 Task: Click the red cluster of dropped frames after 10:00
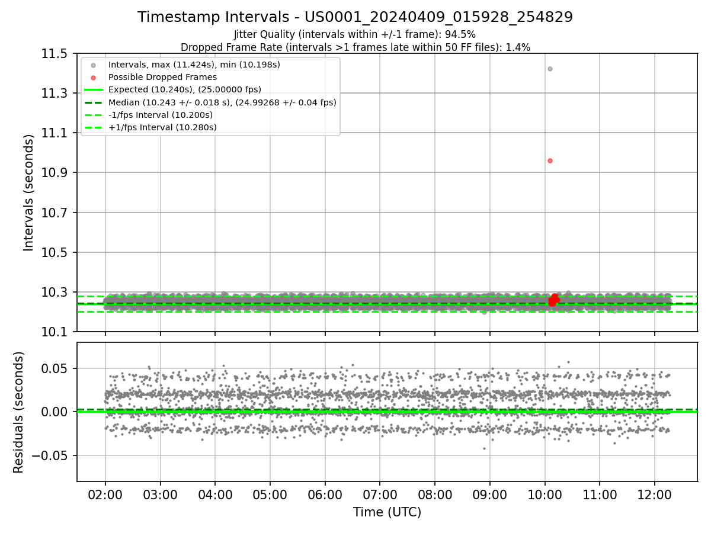pyautogui.click(x=553, y=300)
